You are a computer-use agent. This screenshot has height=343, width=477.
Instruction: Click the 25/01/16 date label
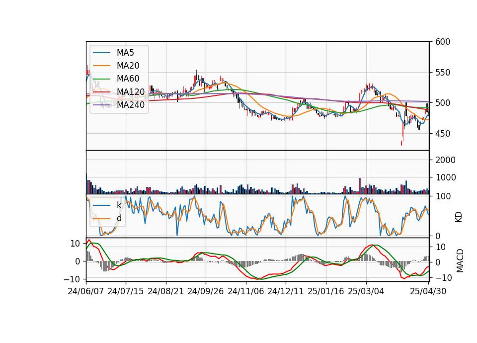point(326,291)
